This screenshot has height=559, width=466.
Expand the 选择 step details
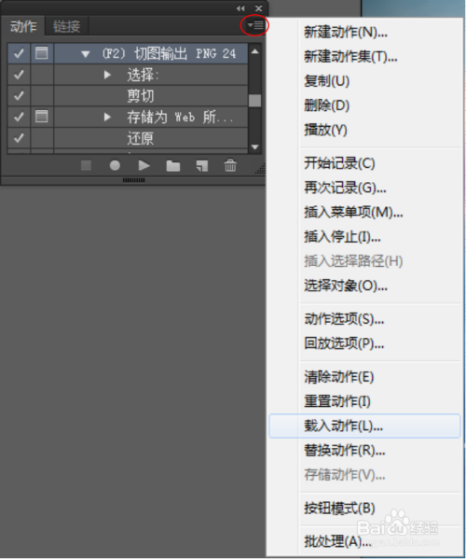(x=107, y=75)
